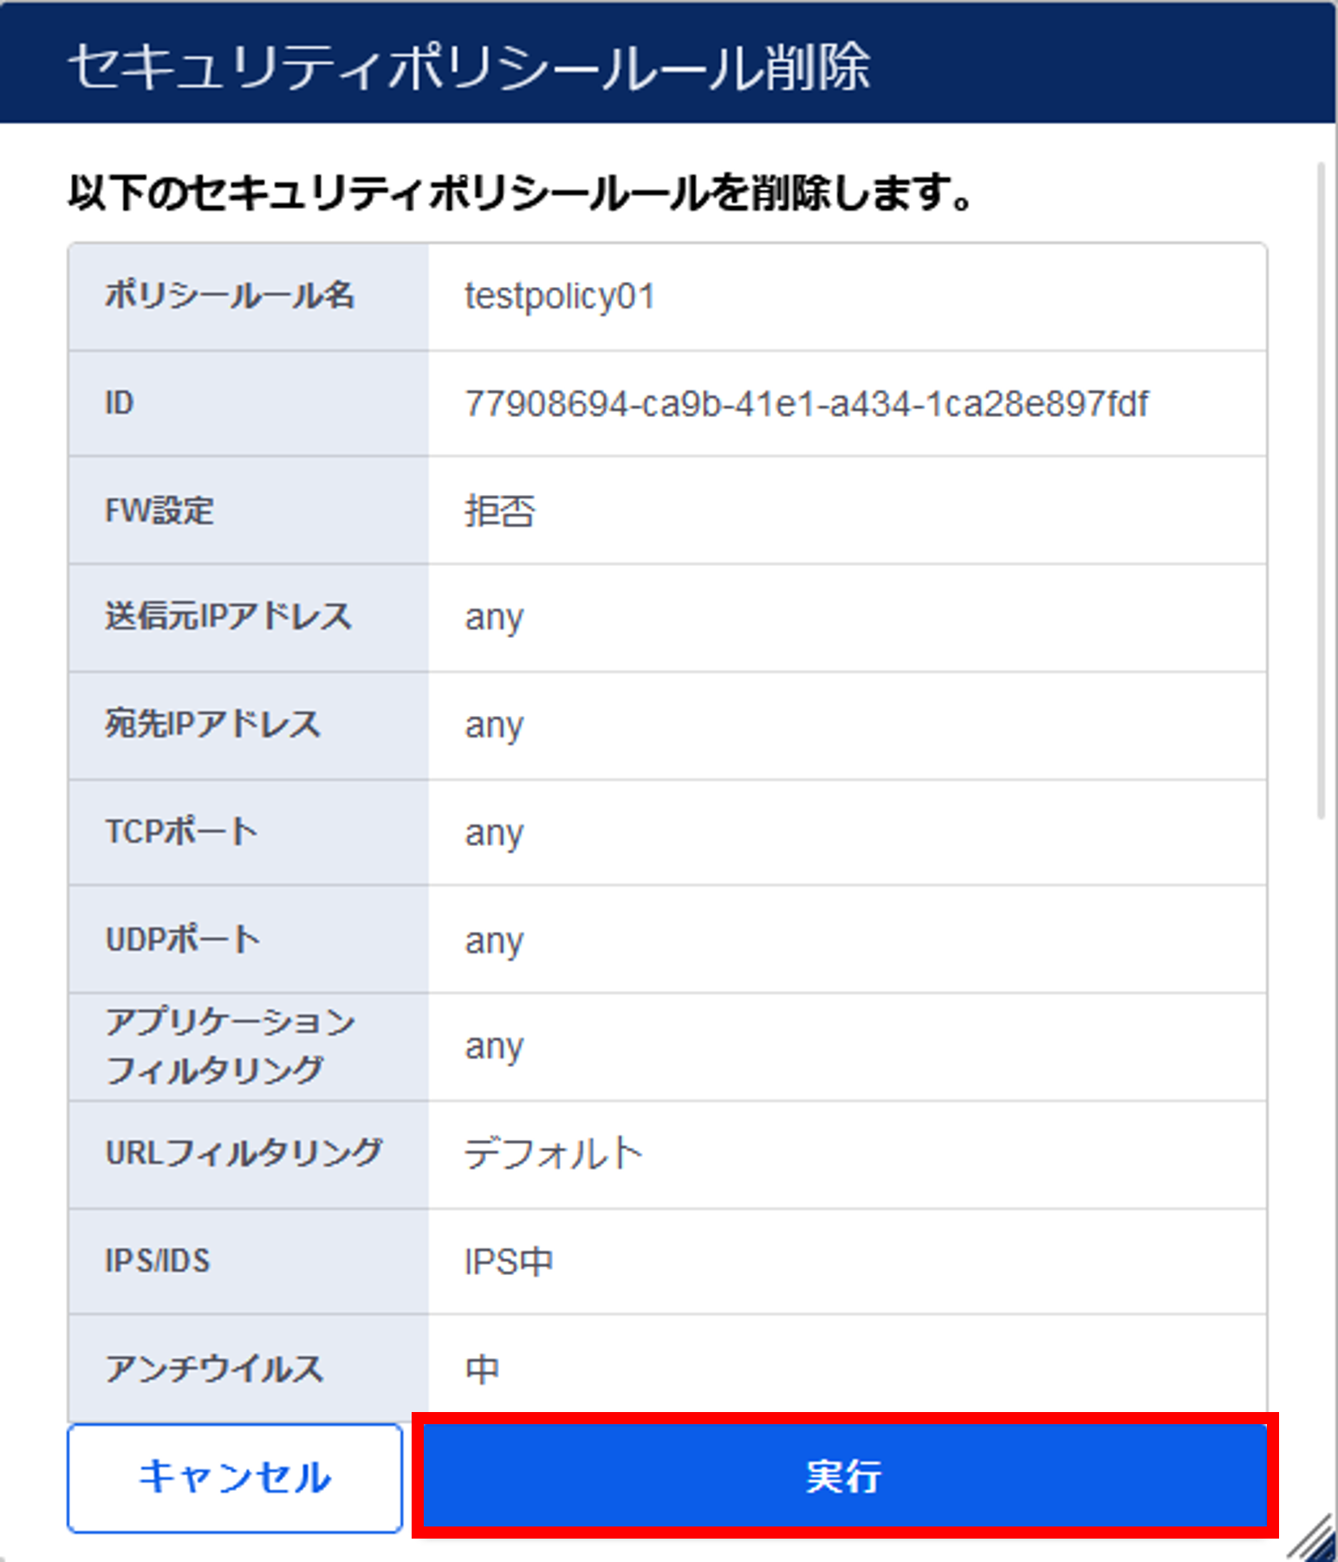Click the アンチウイルス label
This screenshot has width=1338, height=1562.
click(214, 1370)
